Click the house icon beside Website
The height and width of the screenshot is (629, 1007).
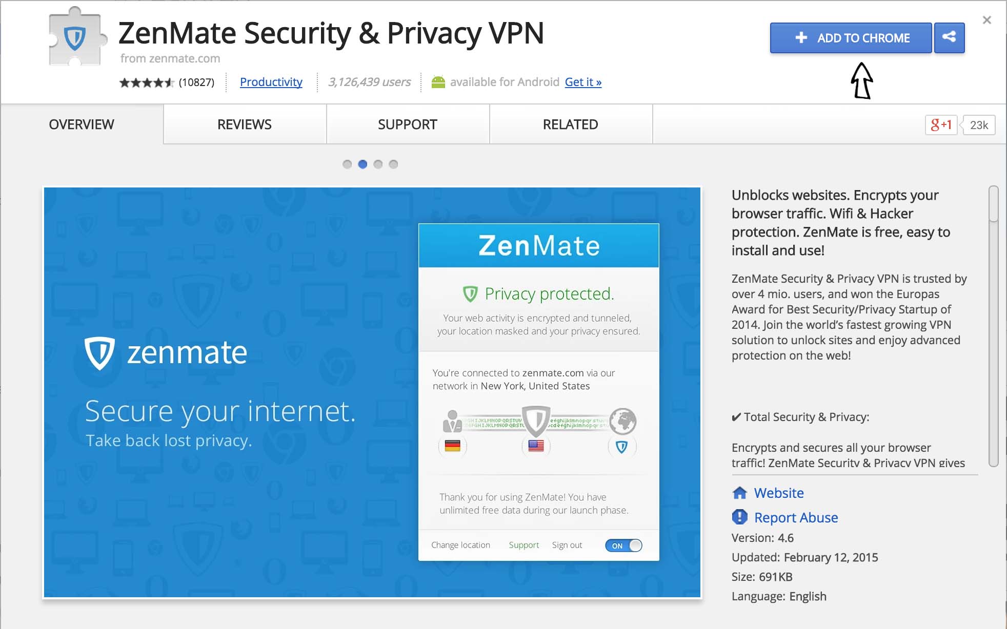click(x=739, y=493)
